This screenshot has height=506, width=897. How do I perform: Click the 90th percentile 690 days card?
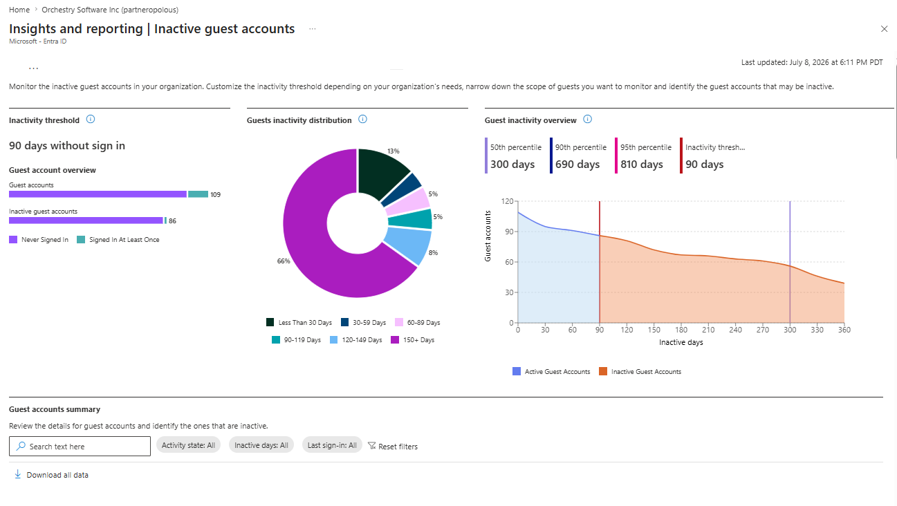tap(577, 156)
